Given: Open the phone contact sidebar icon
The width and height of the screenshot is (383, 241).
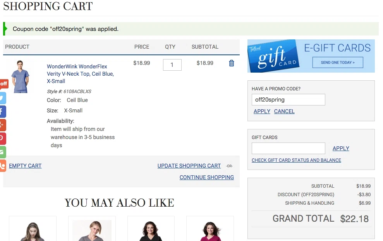Looking at the screenshot, I should [3, 166].
